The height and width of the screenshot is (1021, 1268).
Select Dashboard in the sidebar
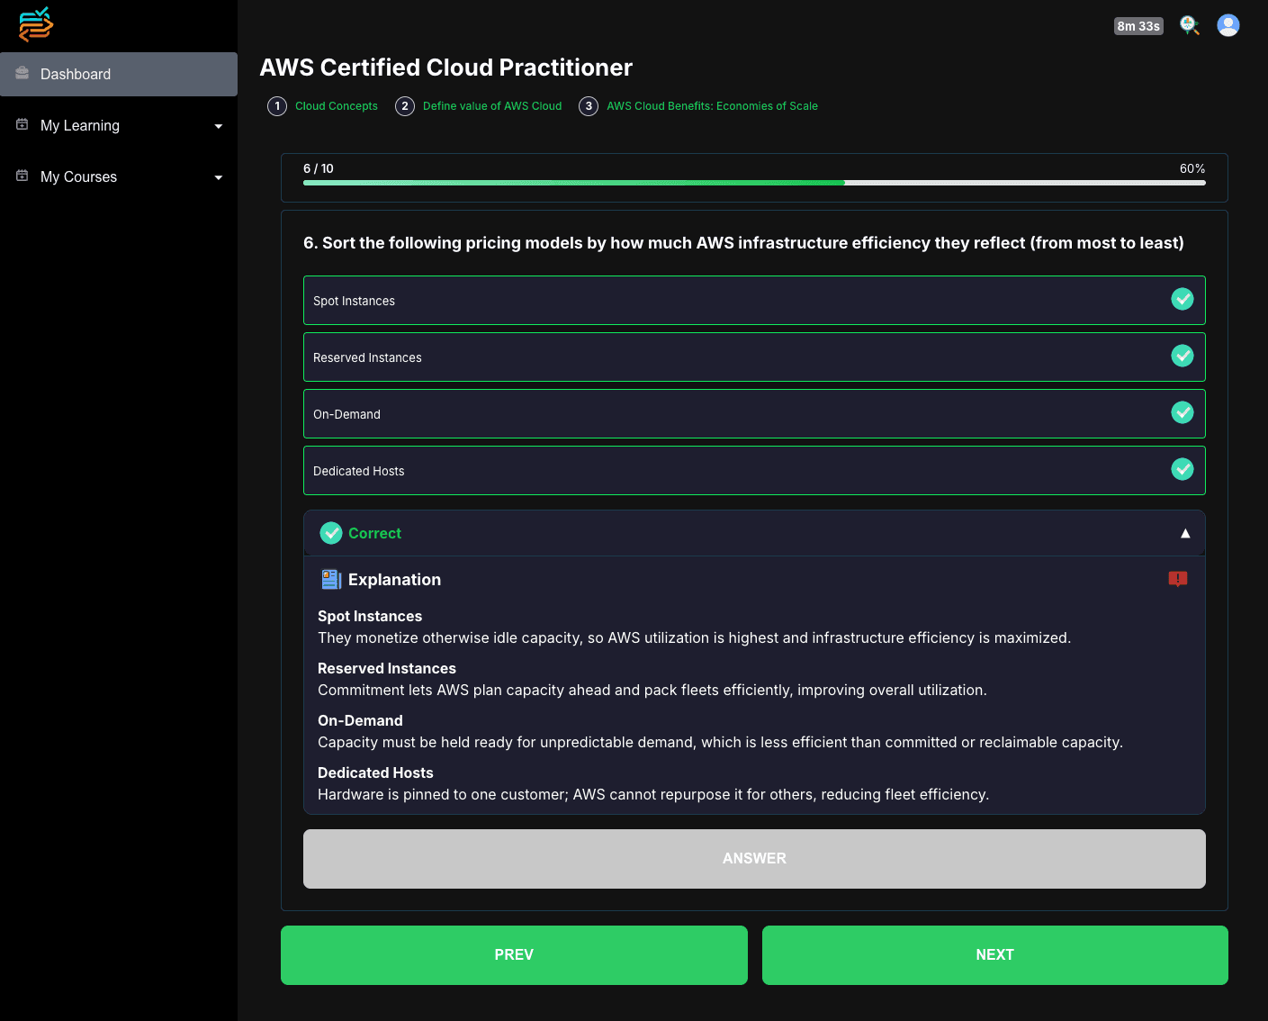coord(75,74)
